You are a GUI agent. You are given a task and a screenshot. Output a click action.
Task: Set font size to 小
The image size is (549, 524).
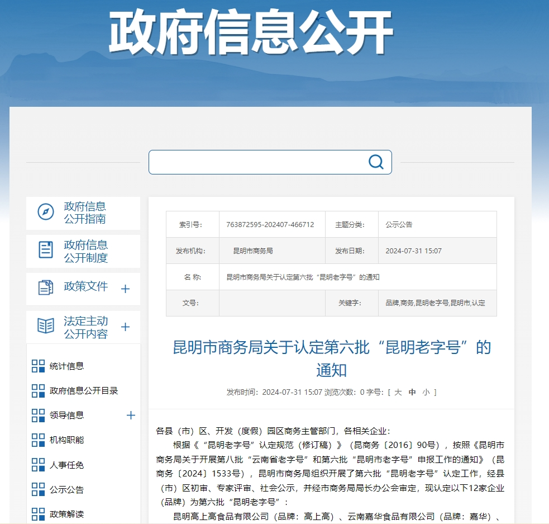[x=426, y=392]
